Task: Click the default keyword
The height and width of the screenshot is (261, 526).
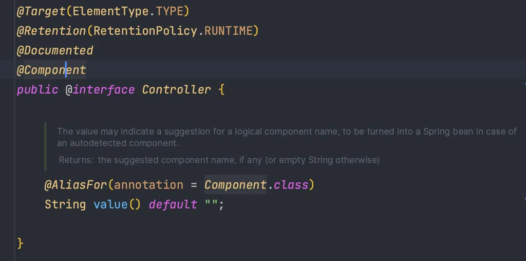Action: coord(173,204)
